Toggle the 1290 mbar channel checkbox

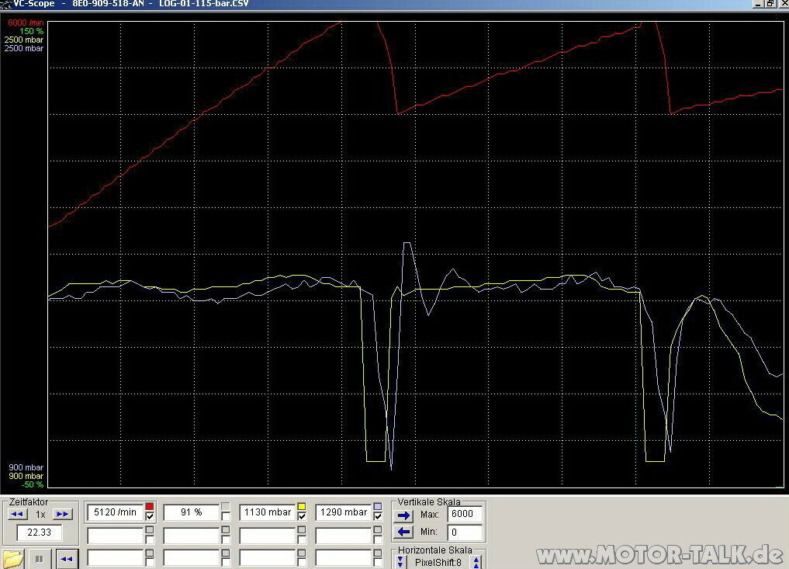click(378, 517)
